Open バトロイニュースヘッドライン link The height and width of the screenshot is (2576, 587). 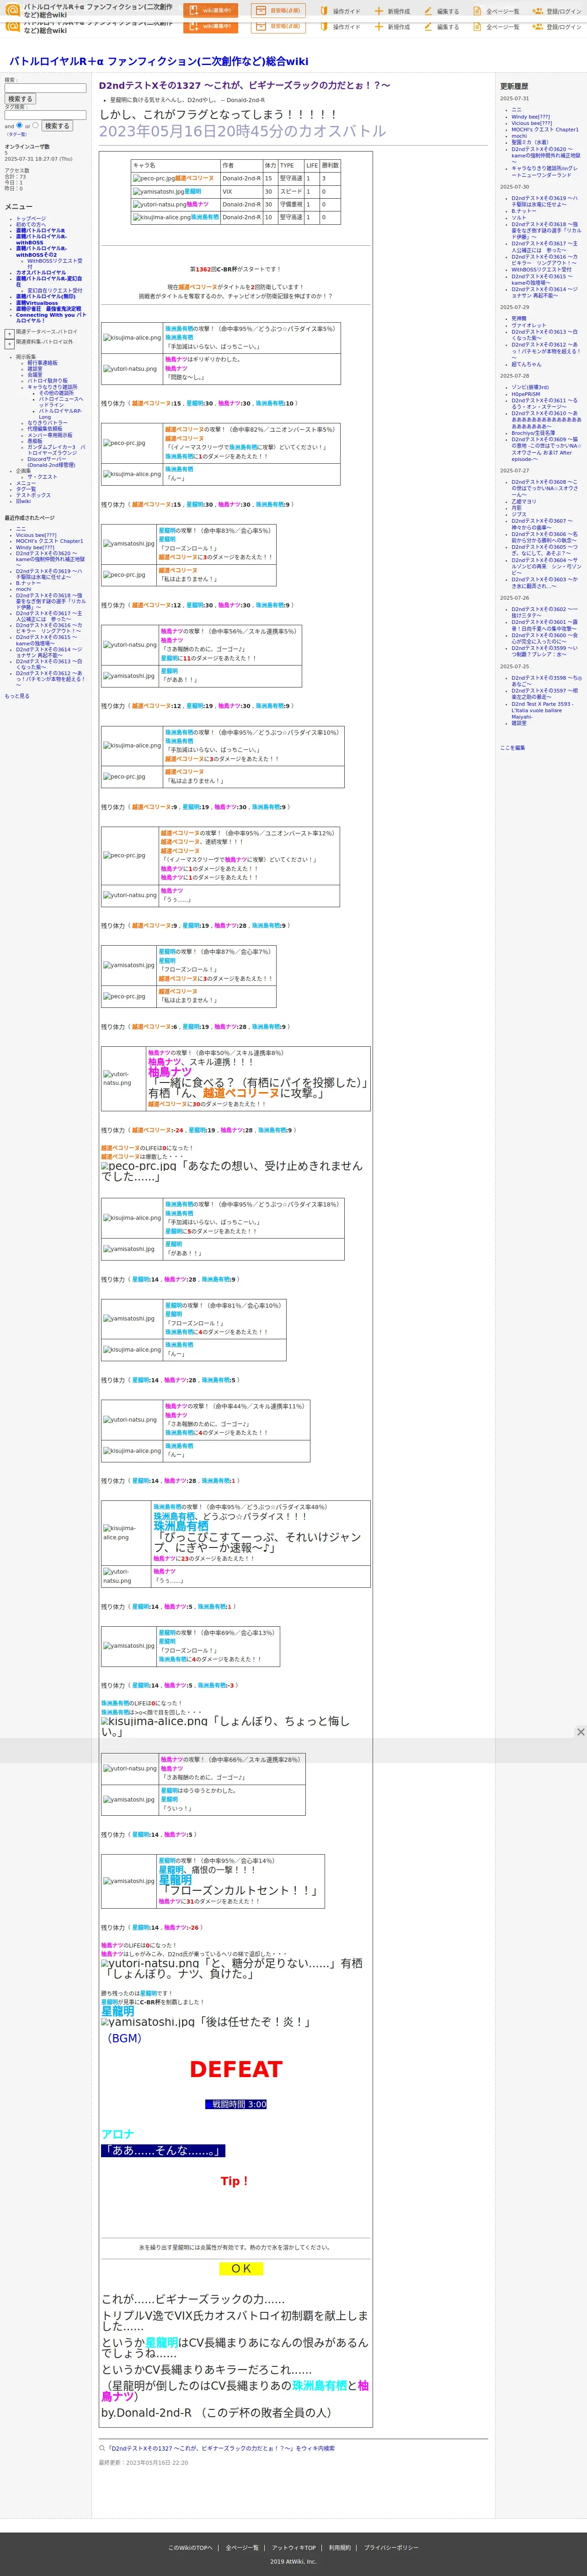pyautogui.click(x=61, y=402)
